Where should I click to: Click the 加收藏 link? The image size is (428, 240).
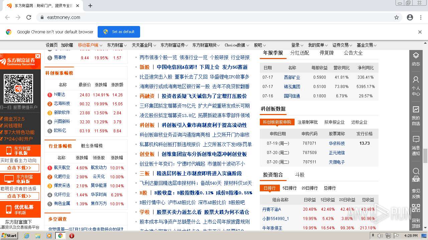point(67,45)
